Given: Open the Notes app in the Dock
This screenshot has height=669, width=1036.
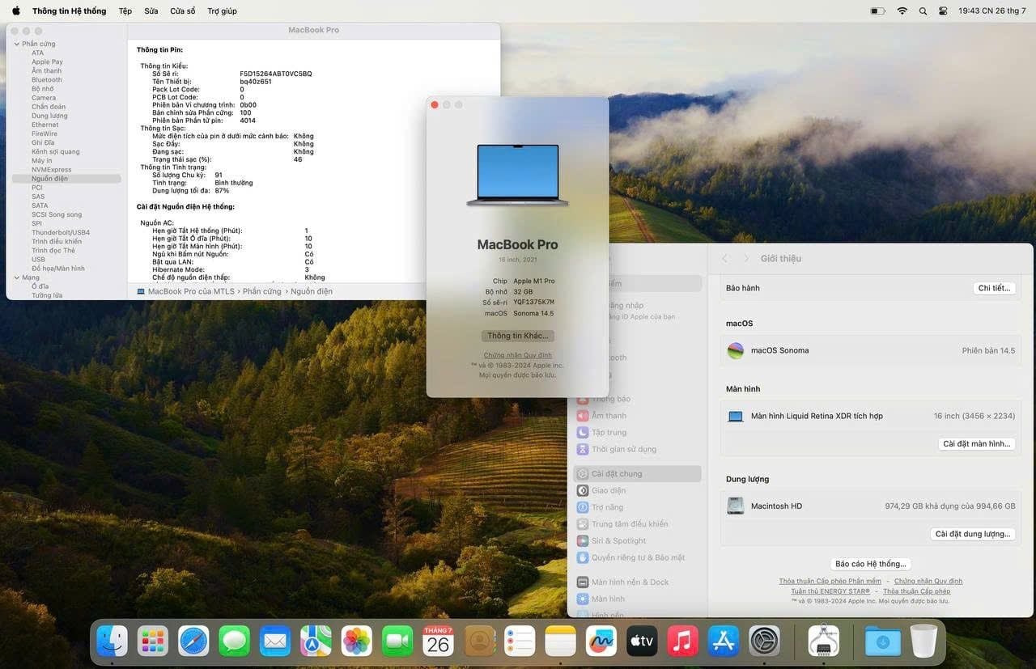Looking at the screenshot, I should click(560, 641).
